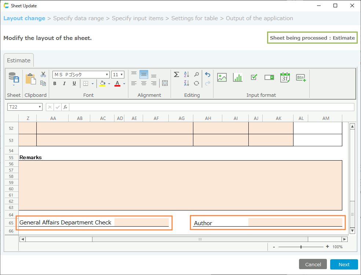Add a calendar date input

[x=285, y=77]
